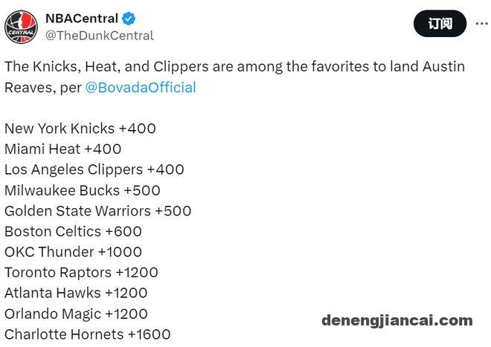491x347 pixels.
Task: Click the tweet's opening sentence about Austin Reaves
Action: pyautogui.click(x=234, y=77)
